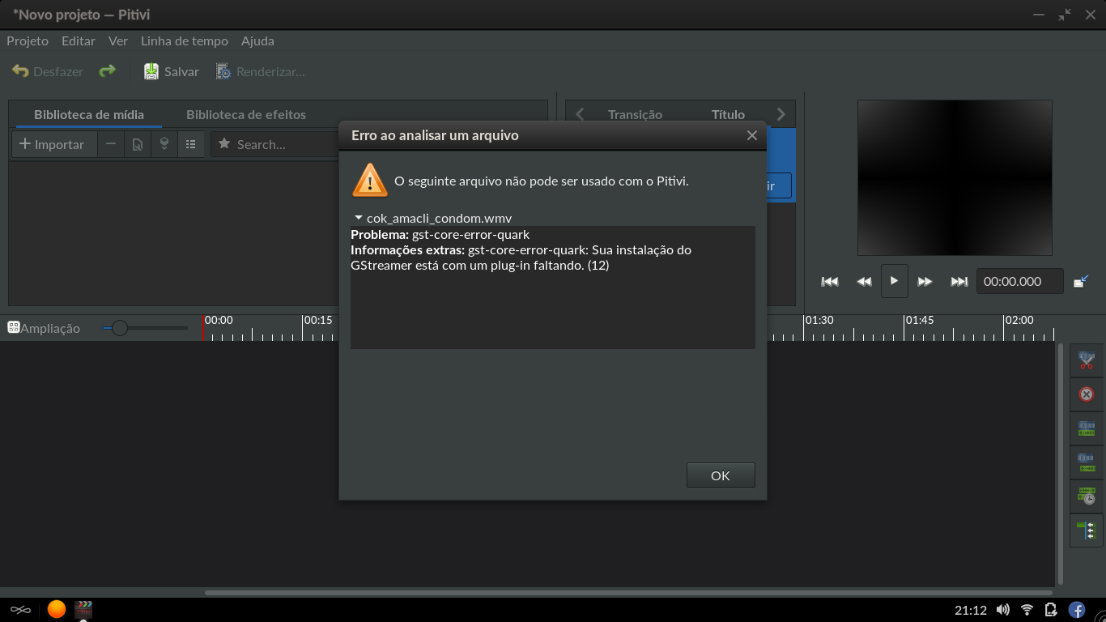Switch to Biblioteca de mídia tab

(x=89, y=114)
